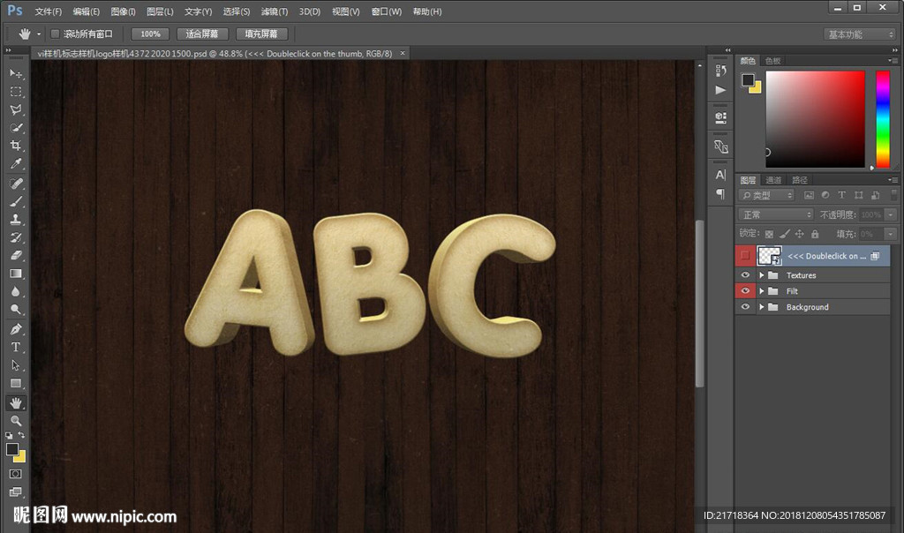
Task: Select the Polygonal Lasso tool
Action: (16, 109)
